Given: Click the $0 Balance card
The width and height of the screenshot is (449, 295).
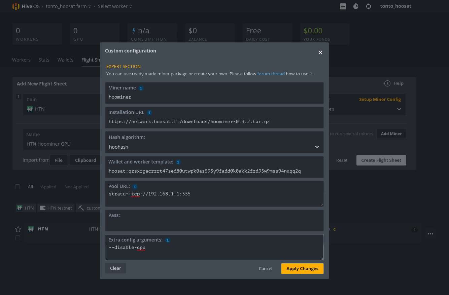Looking at the screenshot, I should 210,34.
